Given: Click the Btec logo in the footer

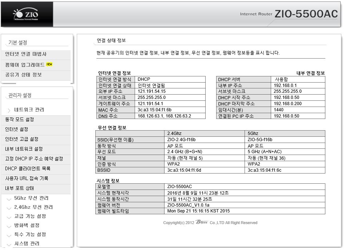Looking at the screenshot, I should tap(201, 223).
